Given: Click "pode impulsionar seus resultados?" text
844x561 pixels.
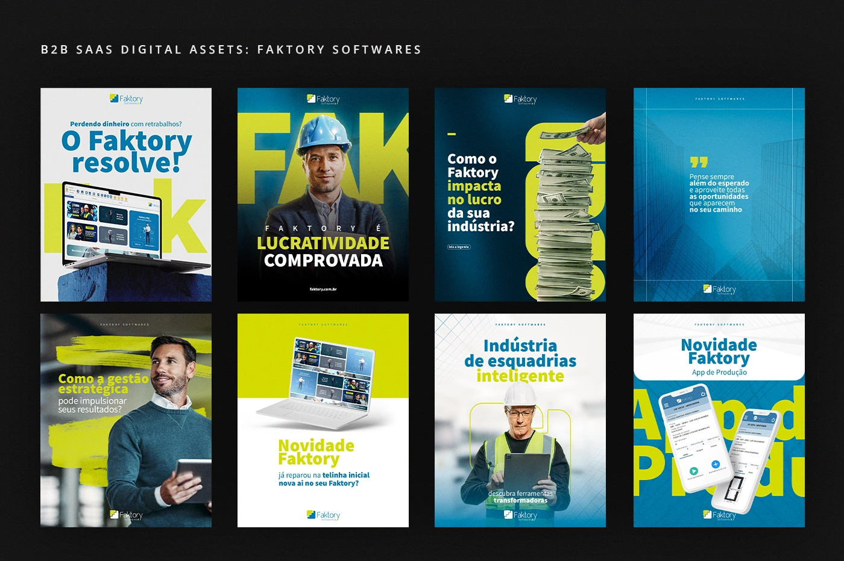Looking at the screenshot, I should coord(92,405).
